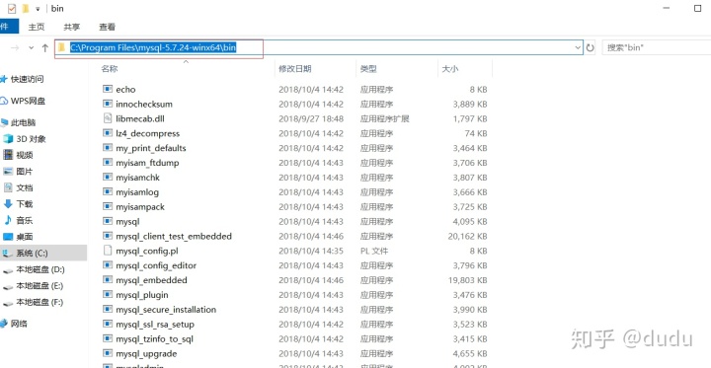Click the mysql_upgrade file icon
This screenshot has height=368, width=711.
pos(108,353)
